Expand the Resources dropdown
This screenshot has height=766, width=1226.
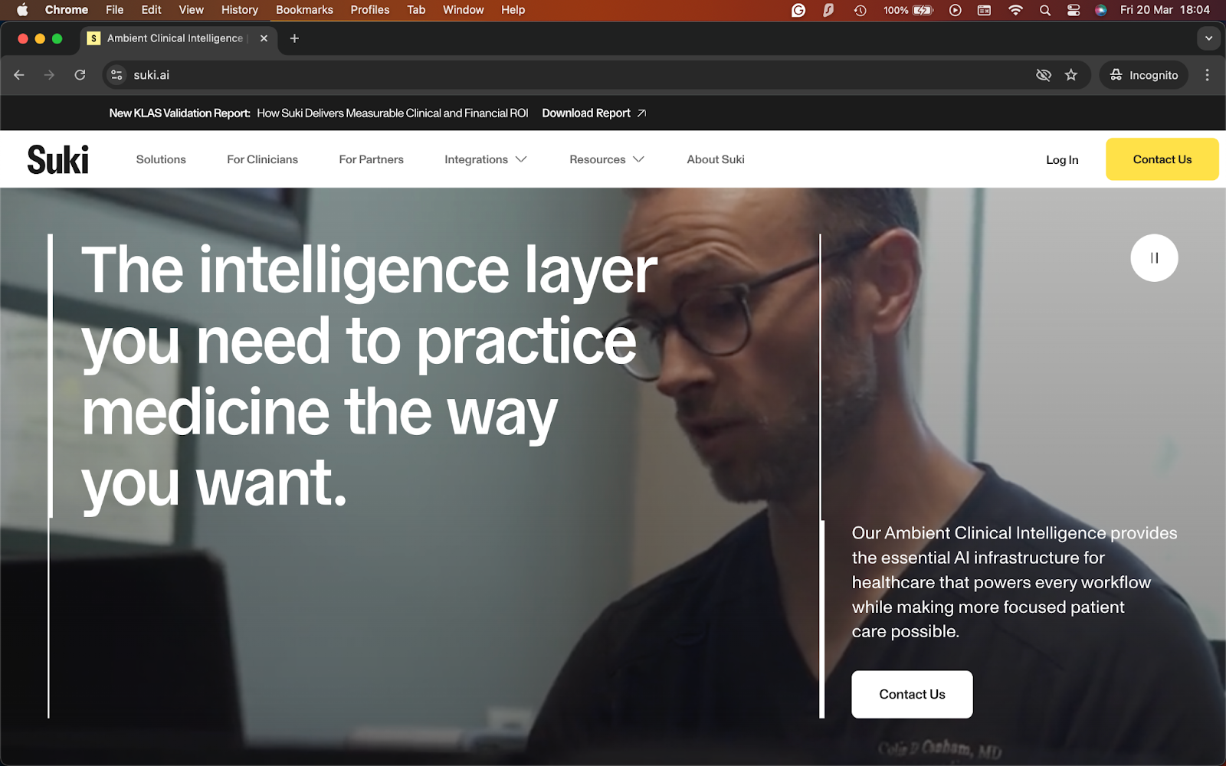607,159
